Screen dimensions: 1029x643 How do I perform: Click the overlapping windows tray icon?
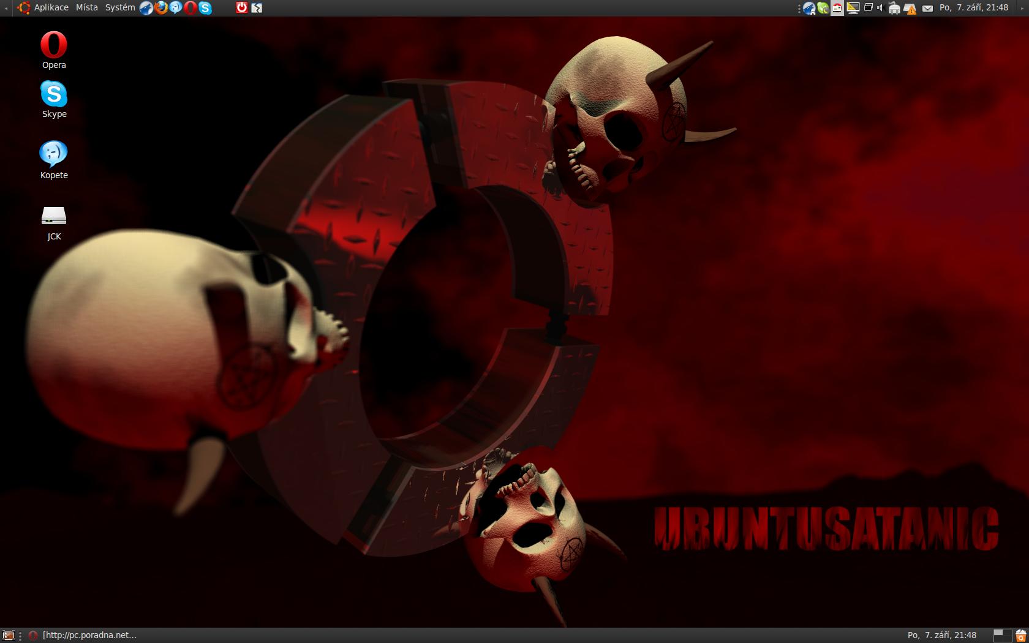tap(868, 8)
